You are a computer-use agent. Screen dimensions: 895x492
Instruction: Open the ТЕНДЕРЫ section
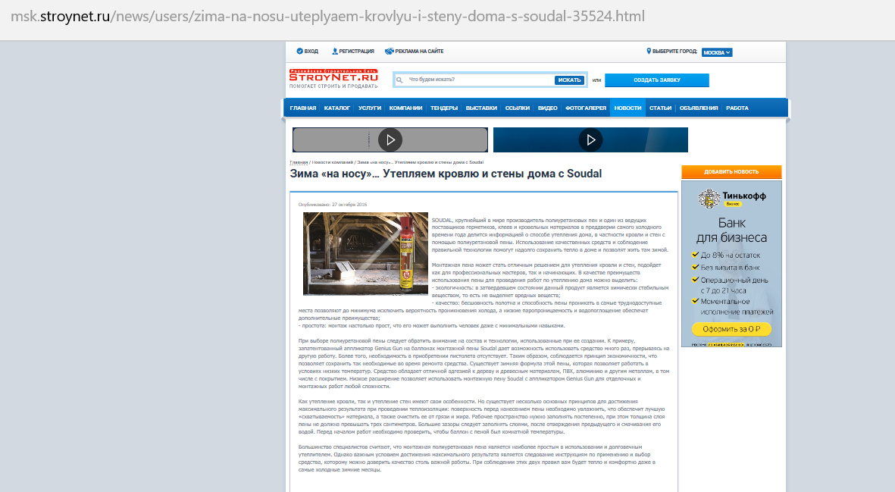tap(444, 108)
